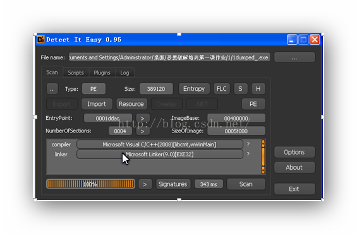Click the arrow button next to progress bar
The width and height of the screenshot is (357, 234).
click(145, 184)
